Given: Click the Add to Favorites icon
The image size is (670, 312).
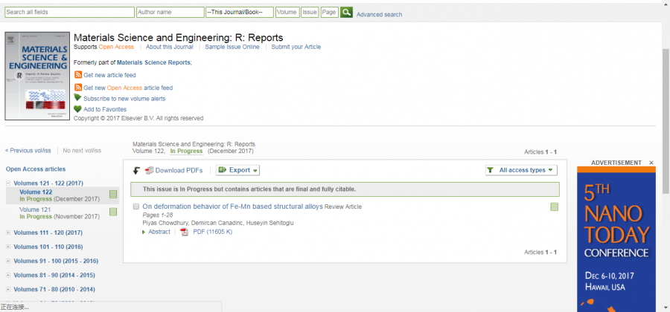Looking at the screenshot, I should pyautogui.click(x=77, y=109).
